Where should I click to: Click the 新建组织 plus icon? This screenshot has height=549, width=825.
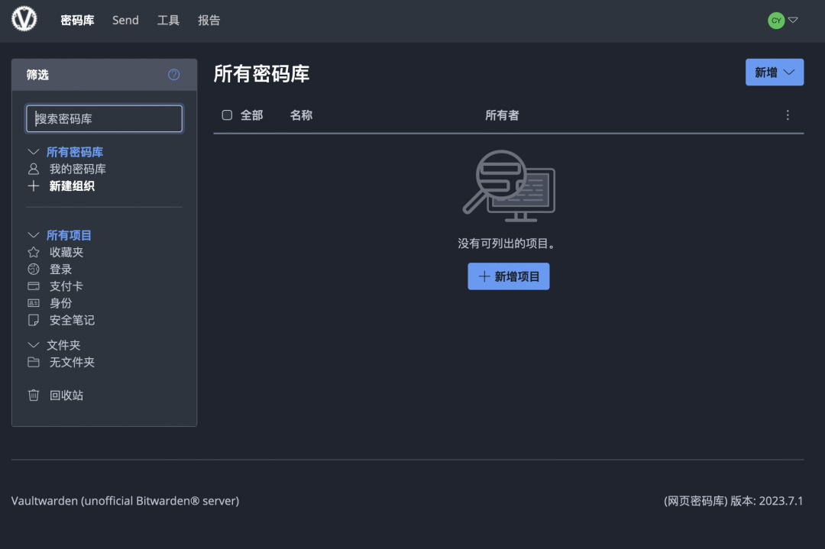click(x=34, y=186)
